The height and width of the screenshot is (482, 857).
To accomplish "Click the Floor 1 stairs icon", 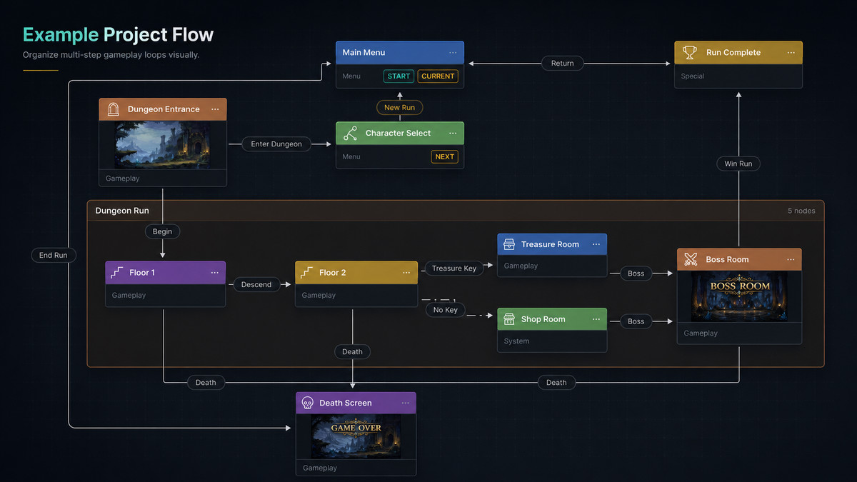I will [119, 273].
